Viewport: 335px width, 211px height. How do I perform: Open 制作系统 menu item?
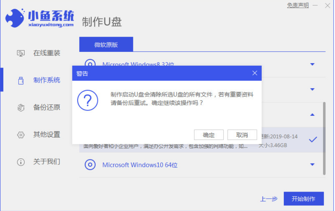pyautogui.click(x=47, y=80)
